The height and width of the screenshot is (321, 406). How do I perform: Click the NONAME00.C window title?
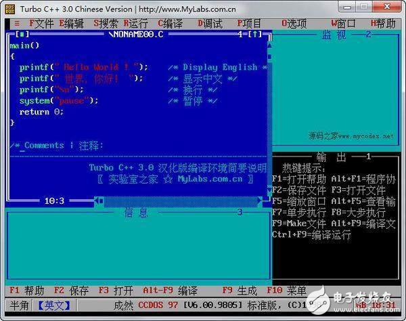click(x=136, y=34)
